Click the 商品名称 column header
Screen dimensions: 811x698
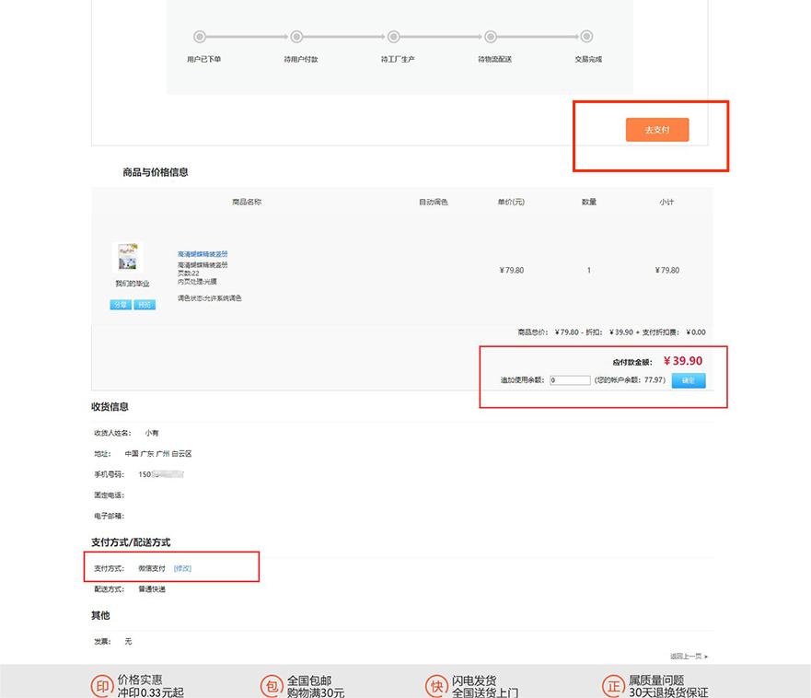pyautogui.click(x=247, y=202)
